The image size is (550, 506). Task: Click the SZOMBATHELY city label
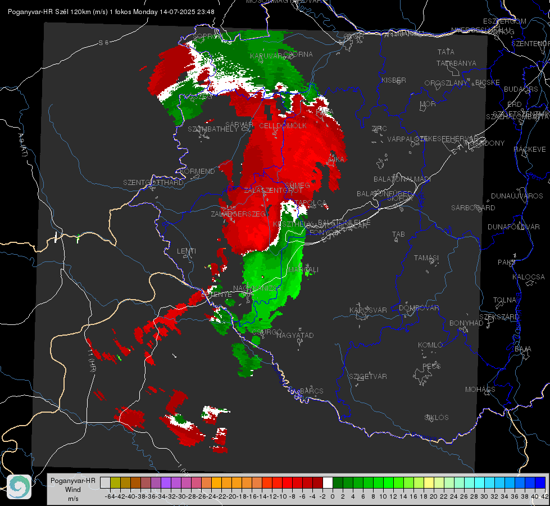[x=212, y=129]
